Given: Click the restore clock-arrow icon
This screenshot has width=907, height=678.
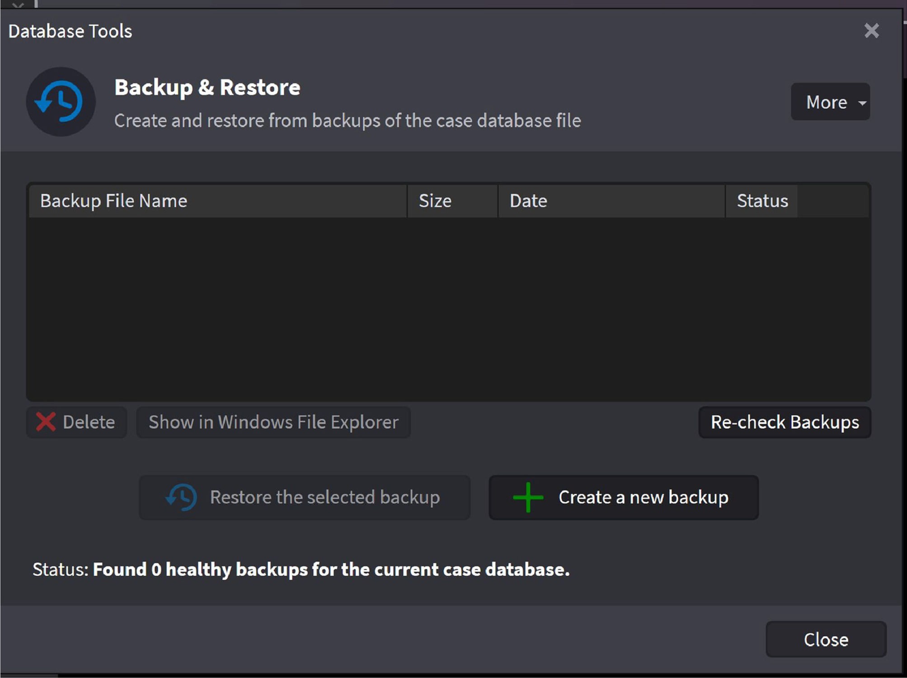Looking at the screenshot, I should coord(181,497).
